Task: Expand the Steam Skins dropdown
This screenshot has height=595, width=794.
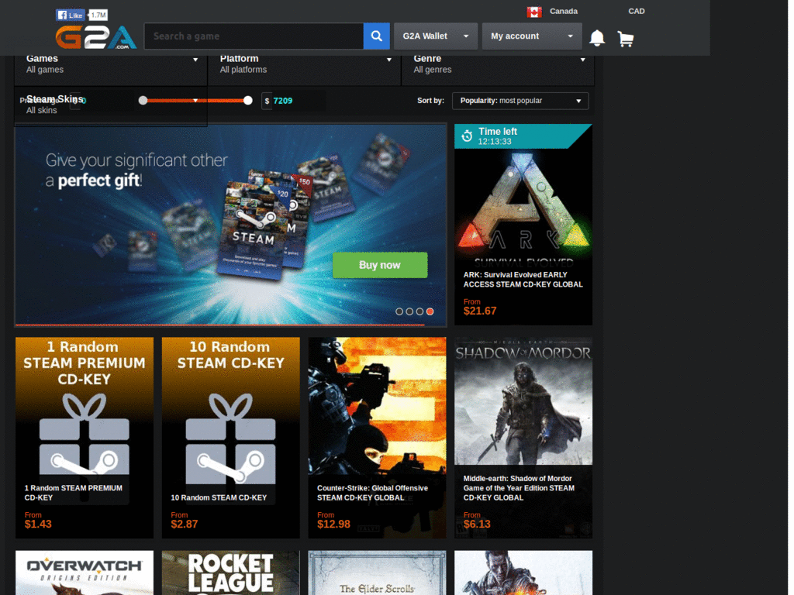Action: (x=111, y=105)
